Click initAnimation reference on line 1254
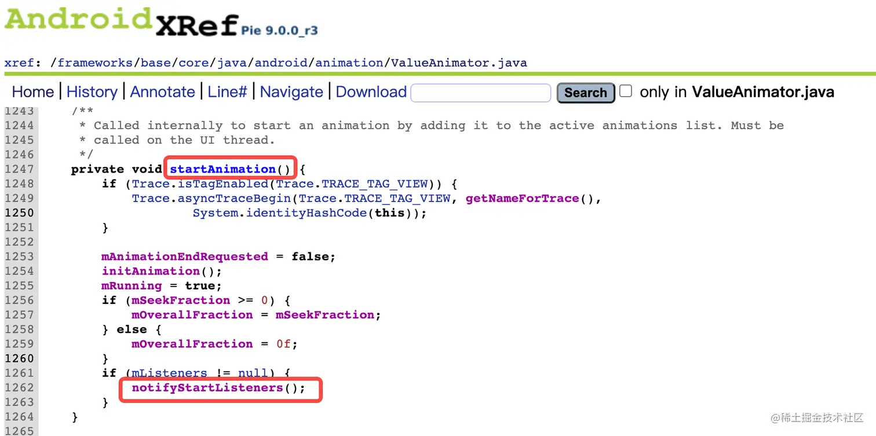The height and width of the screenshot is (436, 876). click(x=151, y=271)
